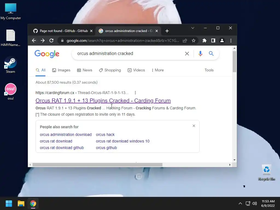Start voice search with microphone icon

coord(200,54)
